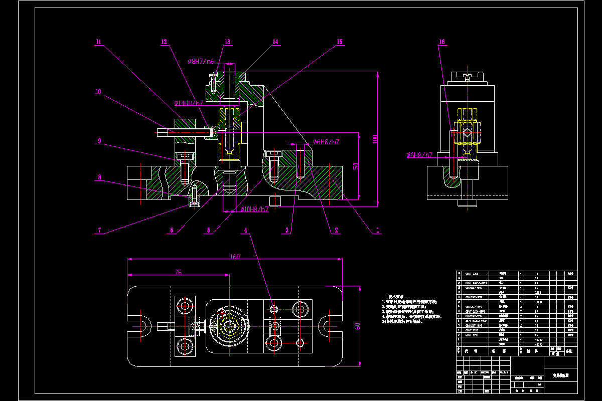This screenshot has height=401, width=602.
Task: Select part balloon number 13
Action: click(x=227, y=42)
